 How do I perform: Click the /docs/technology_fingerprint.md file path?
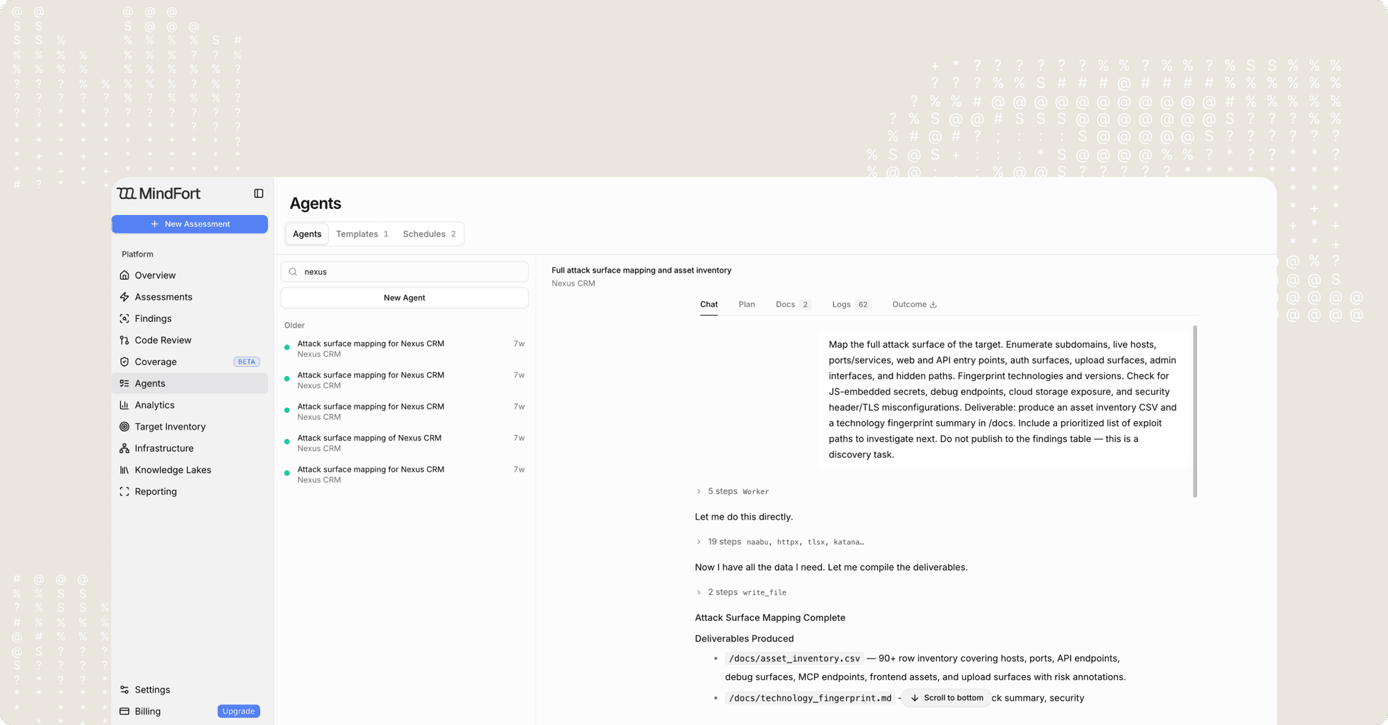(x=810, y=698)
